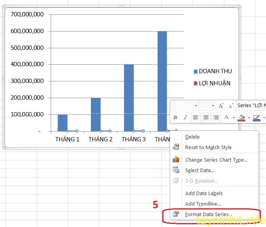Click Add Trendline in context menu

tap(203, 204)
